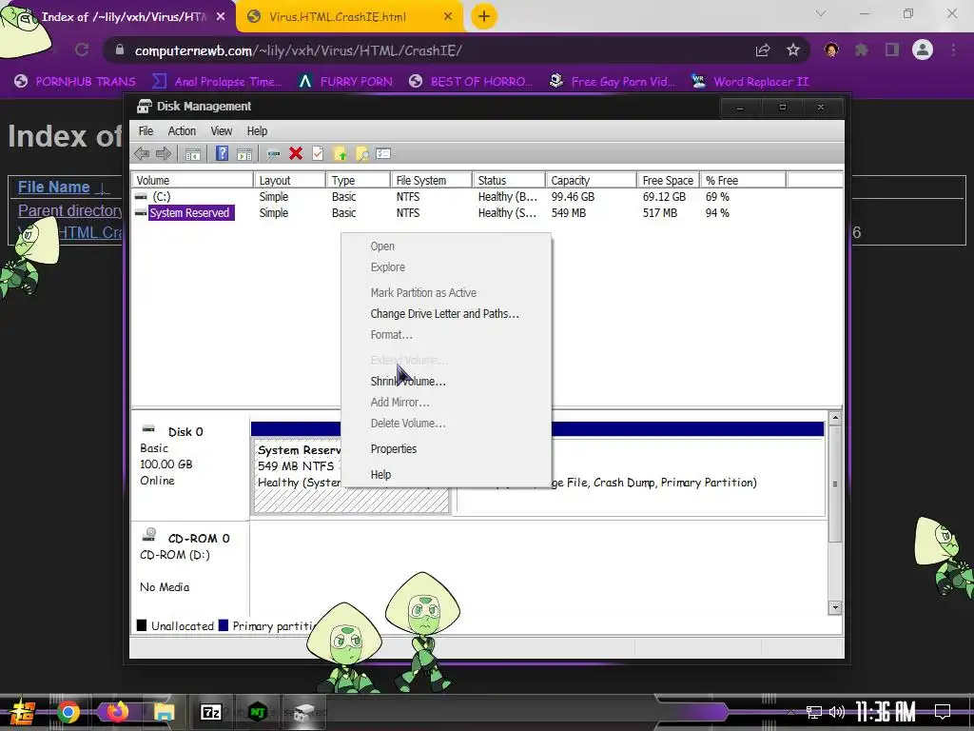This screenshot has height=731, width=974.
Task: Click the Back arrow in Disk Management toolbar
Action: 142,153
